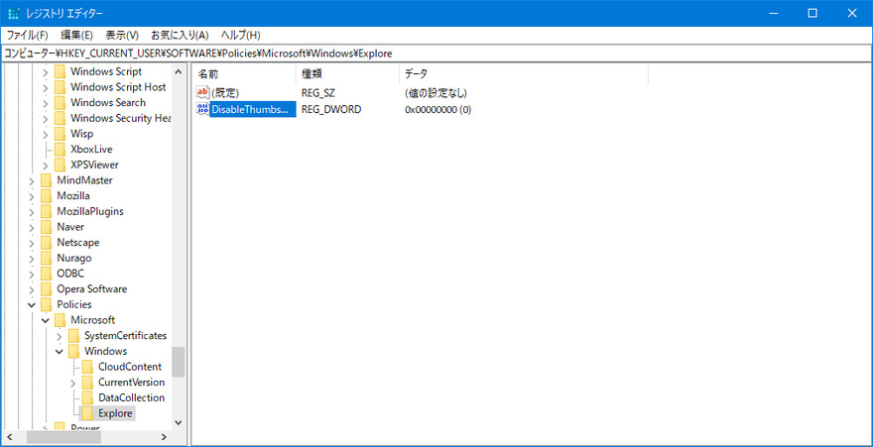Click the tree vertical scrollbar thumb

pos(179,362)
